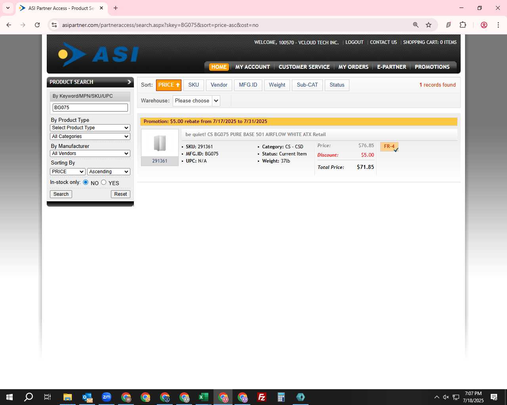
Task: Click the ASI logo in the header
Action: point(98,54)
